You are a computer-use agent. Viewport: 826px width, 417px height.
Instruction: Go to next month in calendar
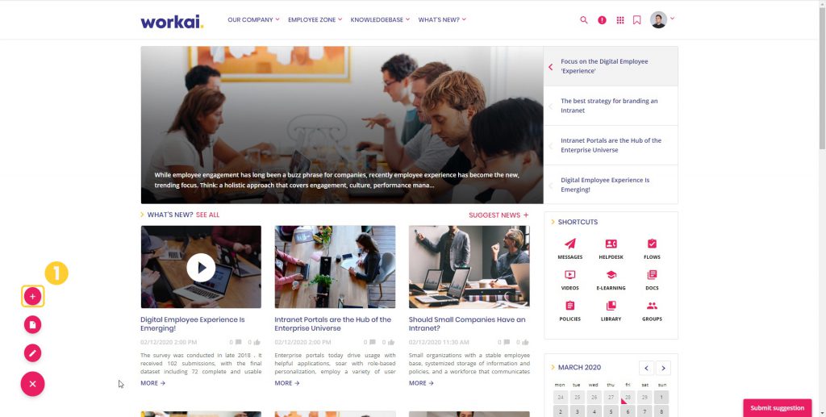pos(663,368)
